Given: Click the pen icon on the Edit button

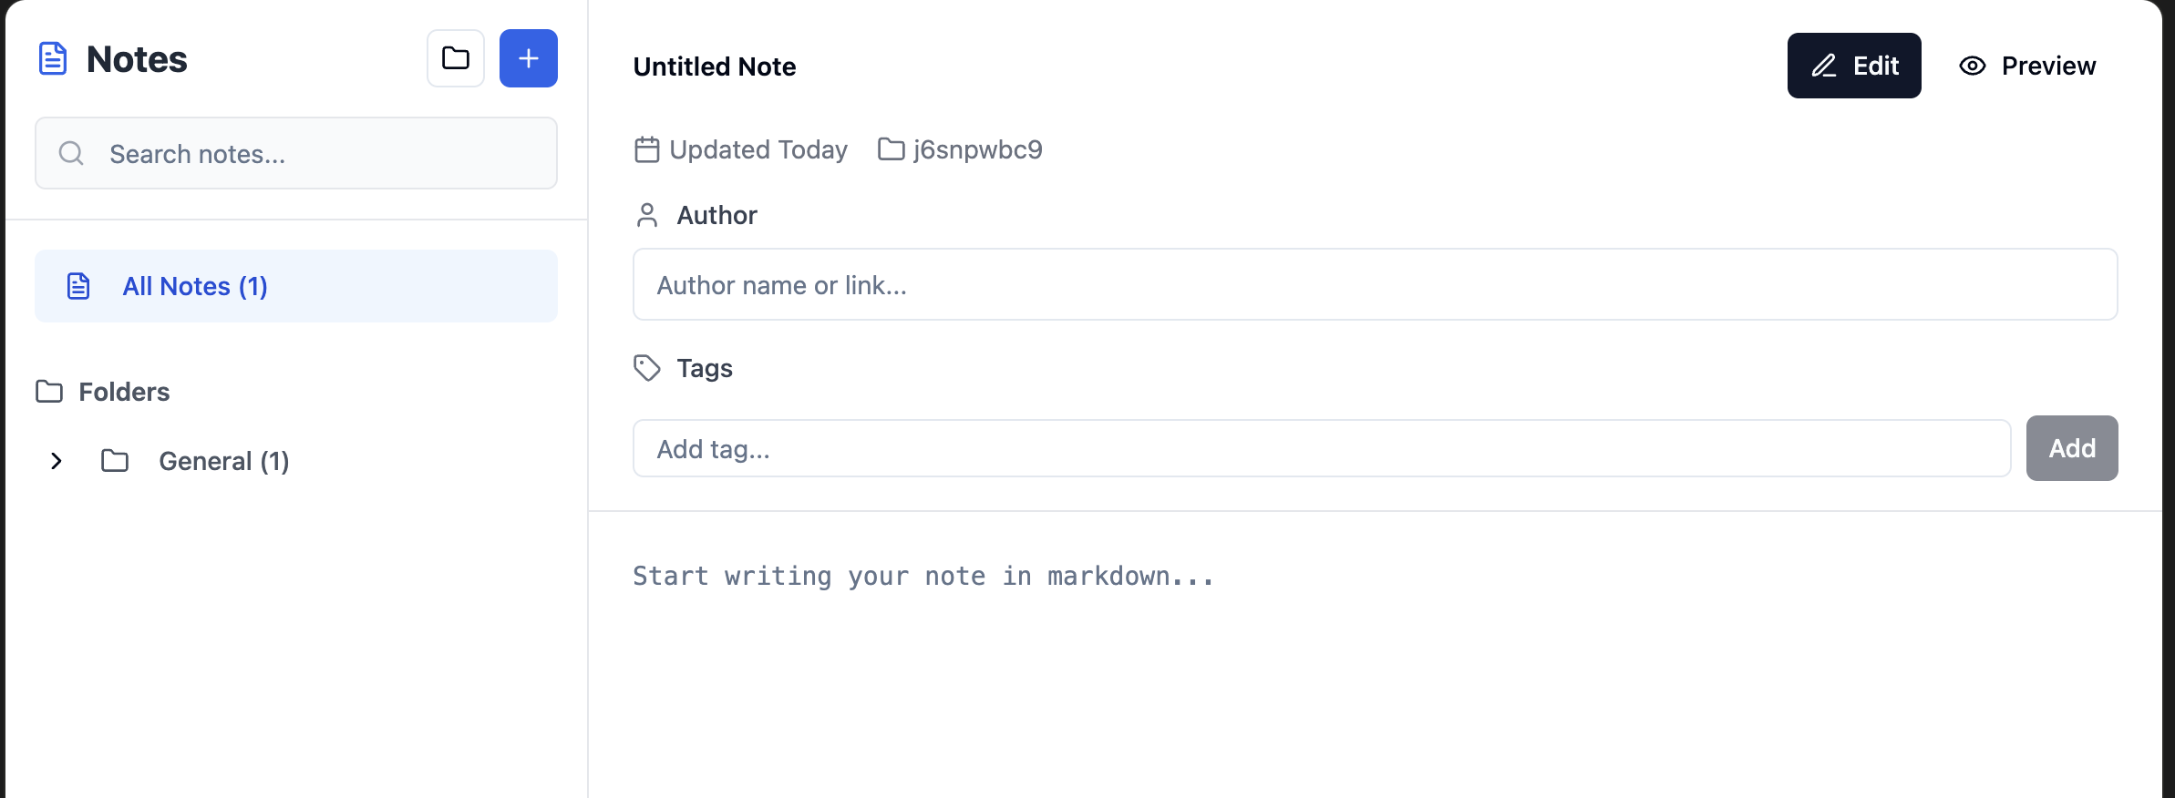Looking at the screenshot, I should tap(1826, 66).
